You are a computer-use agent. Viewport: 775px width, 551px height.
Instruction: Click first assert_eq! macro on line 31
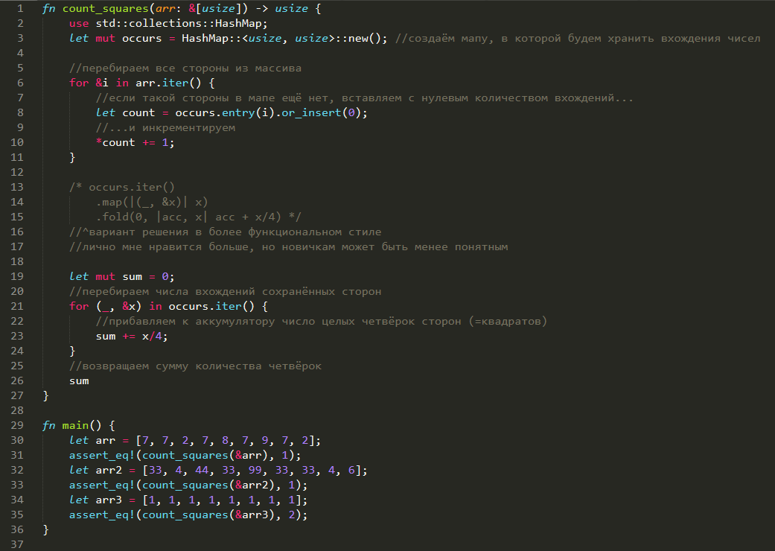(102, 455)
